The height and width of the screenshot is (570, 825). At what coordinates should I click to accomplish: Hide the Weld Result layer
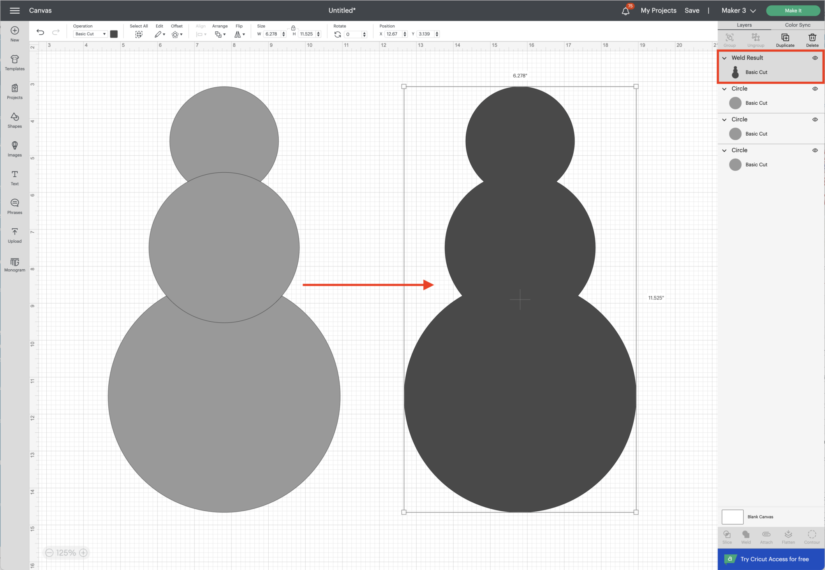click(815, 58)
